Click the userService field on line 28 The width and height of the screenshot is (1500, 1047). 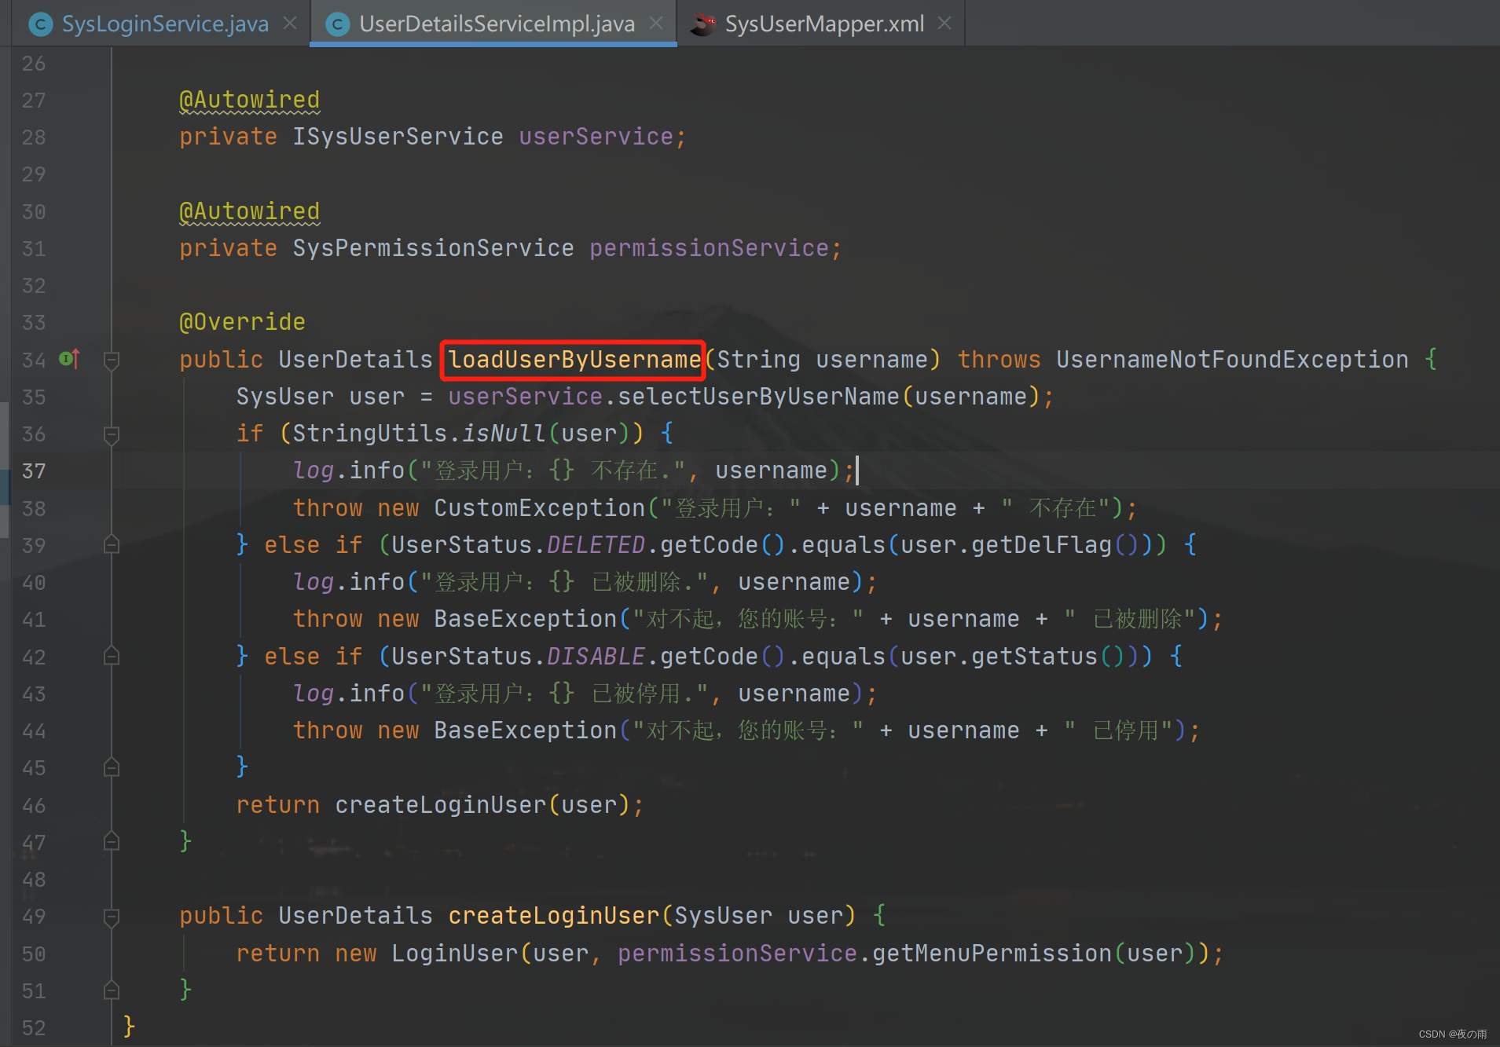596,137
